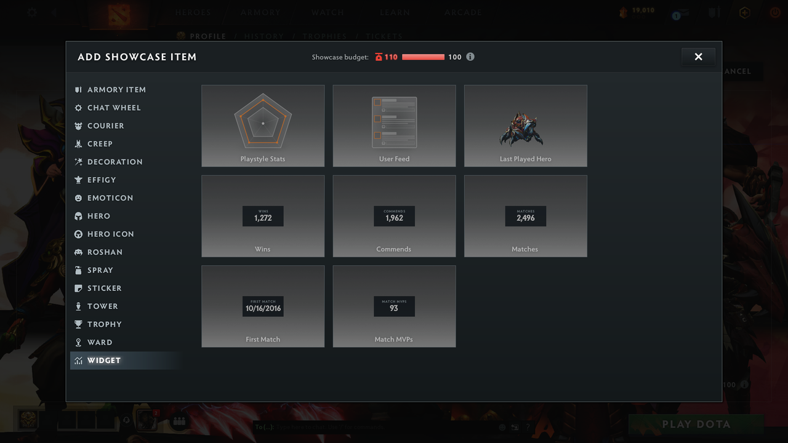Open the Tower category
Viewport: 788px width, 443px height.
[x=101, y=306]
